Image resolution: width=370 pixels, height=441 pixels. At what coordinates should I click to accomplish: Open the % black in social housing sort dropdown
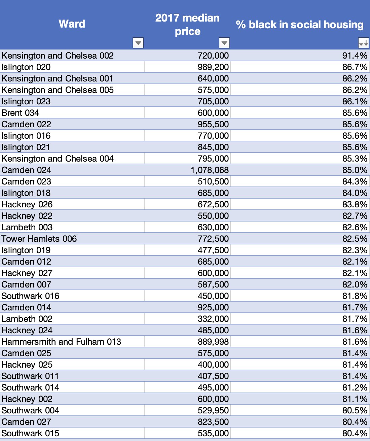click(364, 43)
